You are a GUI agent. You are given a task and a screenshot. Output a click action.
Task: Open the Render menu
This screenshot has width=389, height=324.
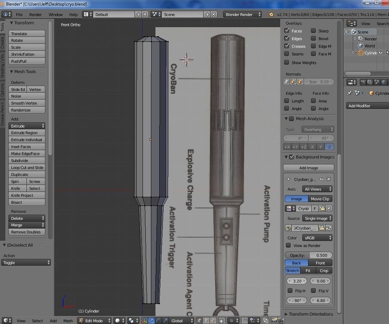point(35,14)
